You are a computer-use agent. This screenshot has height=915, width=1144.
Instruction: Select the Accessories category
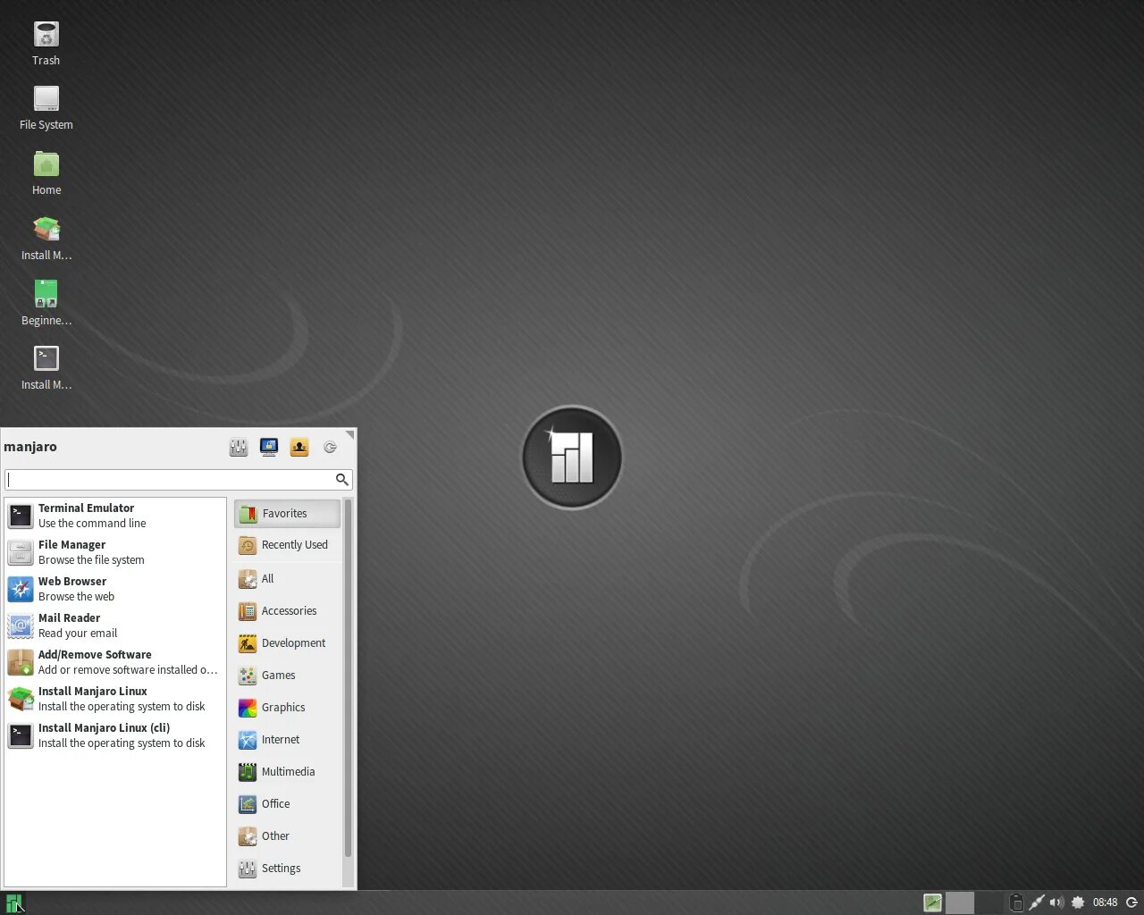click(287, 611)
